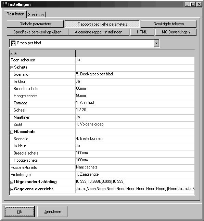This screenshot has width=204, height=221.
Task: Click Positie extra info value Naast schets
Action: (87, 167)
